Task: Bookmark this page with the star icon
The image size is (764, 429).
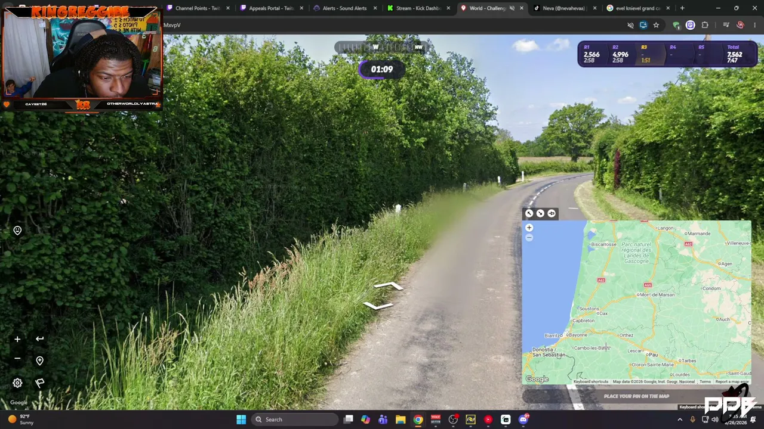Action: [x=656, y=25]
